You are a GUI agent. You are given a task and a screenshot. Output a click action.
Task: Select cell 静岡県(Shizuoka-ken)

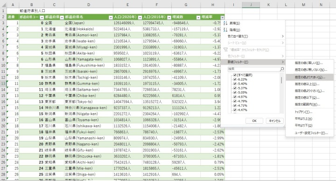click(x=89, y=156)
